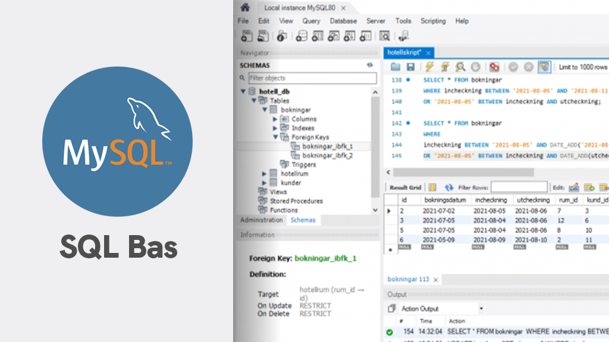Select the Triggers tree node
Screen dimensions: 609x342
click(304, 164)
